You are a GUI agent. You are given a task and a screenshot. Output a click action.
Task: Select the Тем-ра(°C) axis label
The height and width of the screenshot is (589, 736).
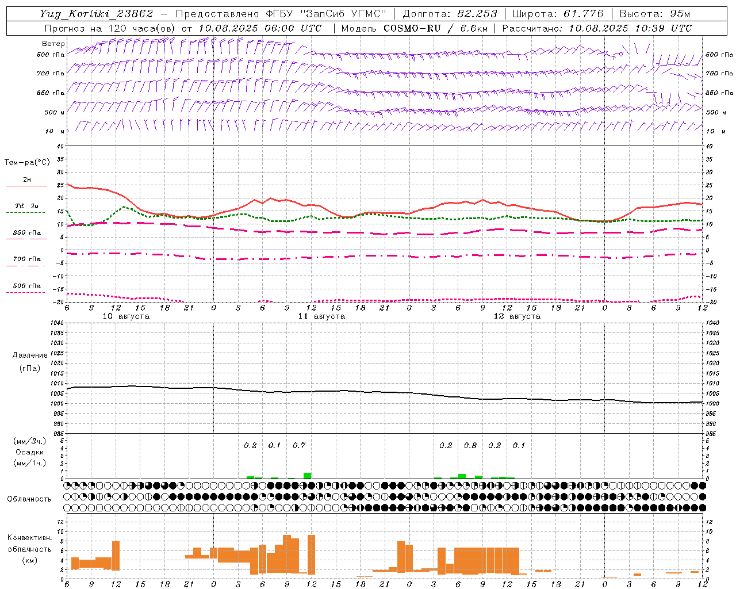click(x=27, y=163)
